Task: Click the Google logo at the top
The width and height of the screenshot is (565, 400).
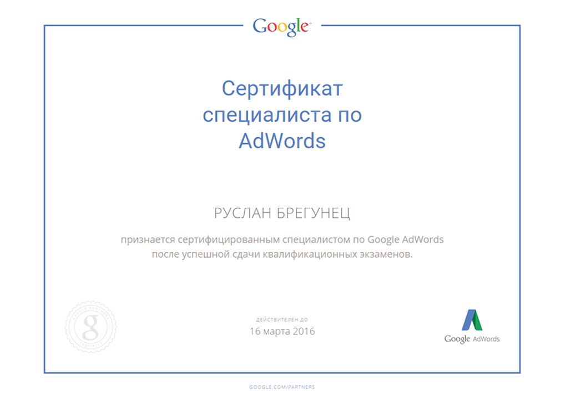Action: [x=282, y=27]
